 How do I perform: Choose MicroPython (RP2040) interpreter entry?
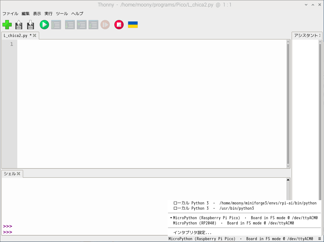click(x=245, y=223)
